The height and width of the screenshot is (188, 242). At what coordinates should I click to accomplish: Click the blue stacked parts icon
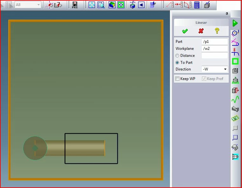(153, 5)
